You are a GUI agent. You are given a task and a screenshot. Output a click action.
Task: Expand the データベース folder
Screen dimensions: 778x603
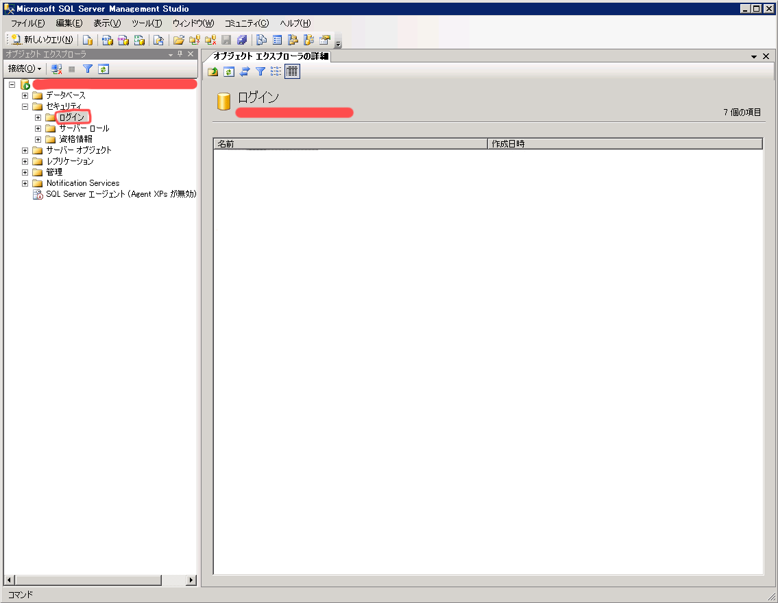point(25,95)
